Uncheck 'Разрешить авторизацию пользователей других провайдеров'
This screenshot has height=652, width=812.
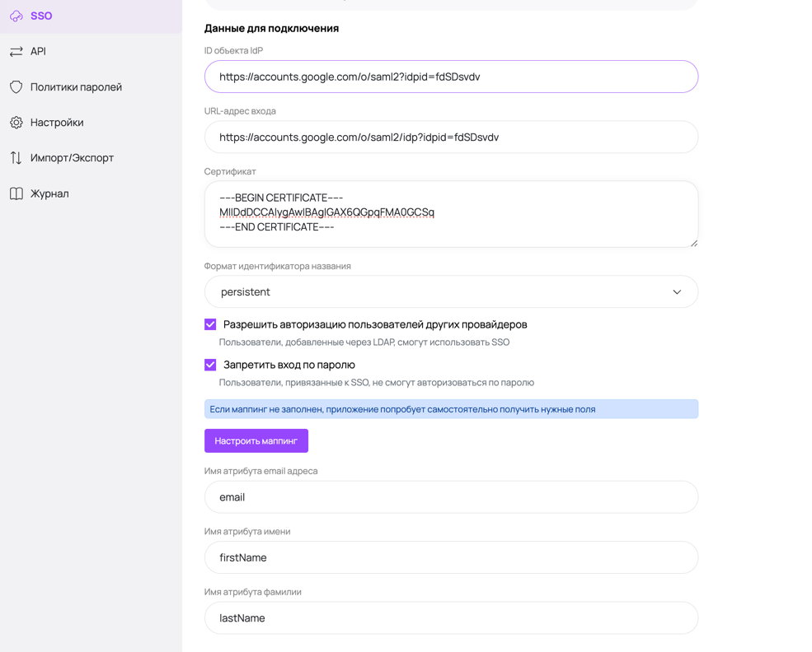point(210,324)
